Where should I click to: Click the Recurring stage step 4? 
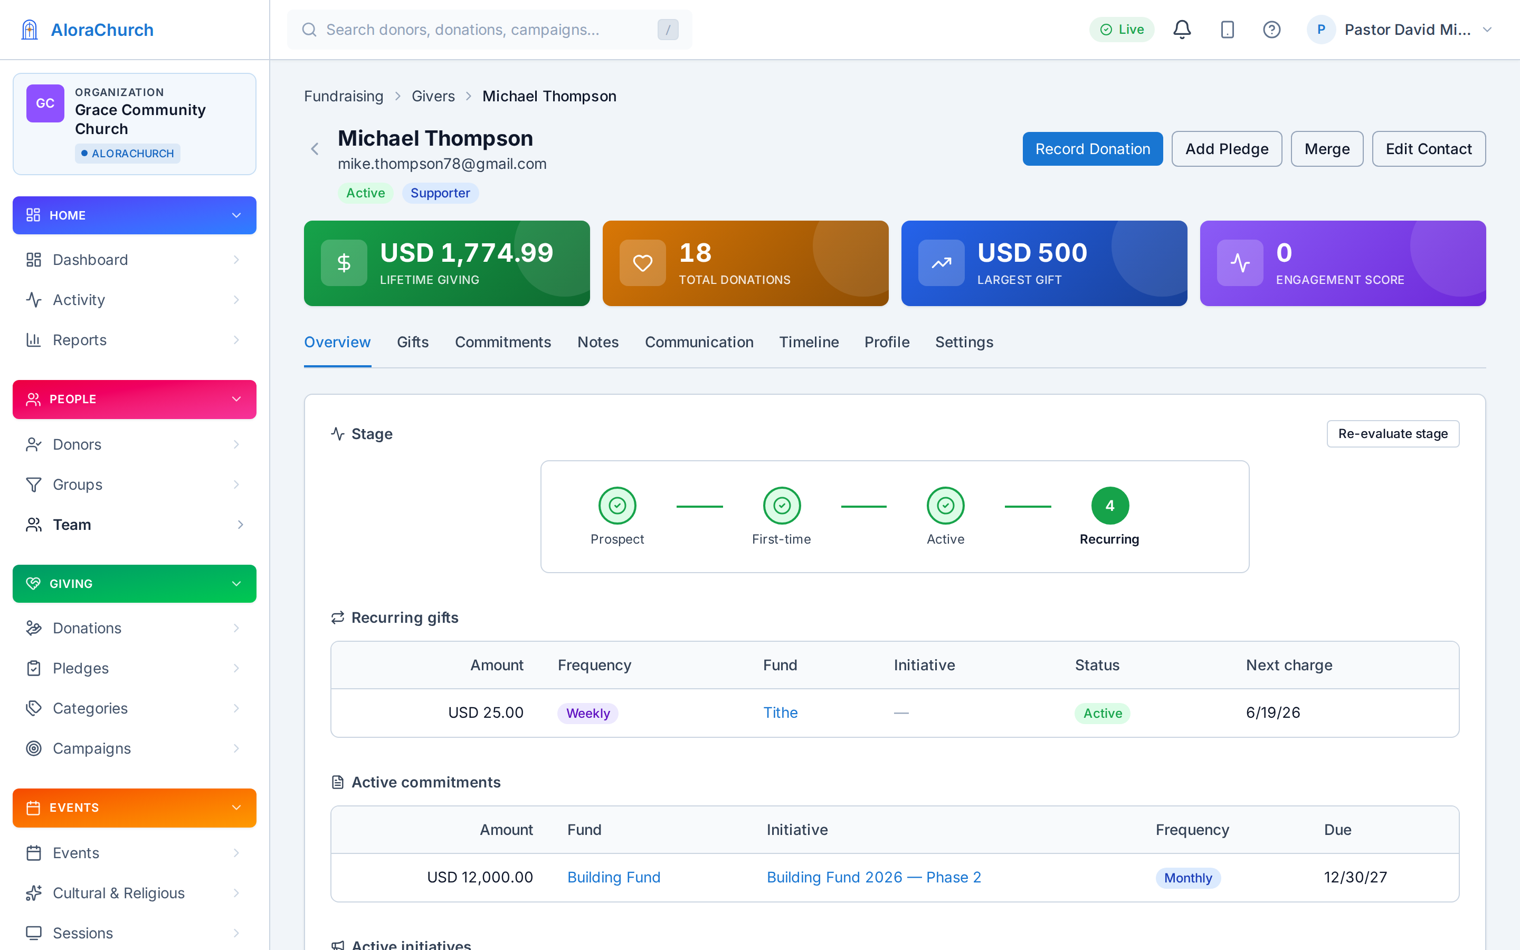point(1109,505)
